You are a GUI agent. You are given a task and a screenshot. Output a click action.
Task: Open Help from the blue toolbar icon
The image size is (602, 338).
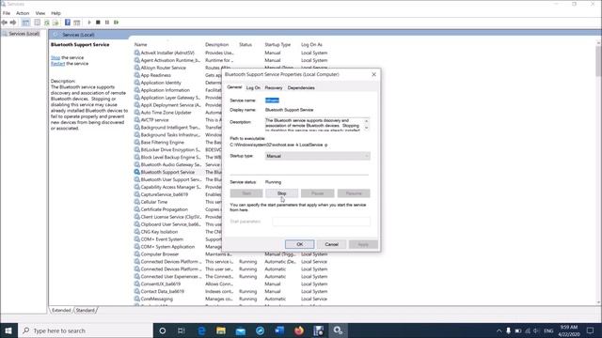click(68, 23)
